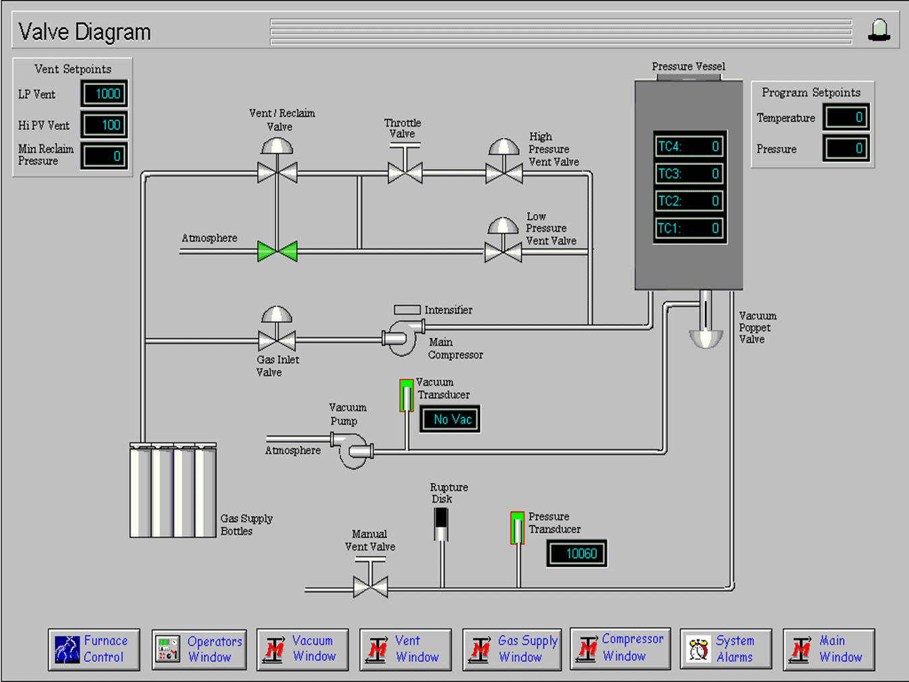
Task: Click the Hi PV Vent value field
Action: click(105, 125)
